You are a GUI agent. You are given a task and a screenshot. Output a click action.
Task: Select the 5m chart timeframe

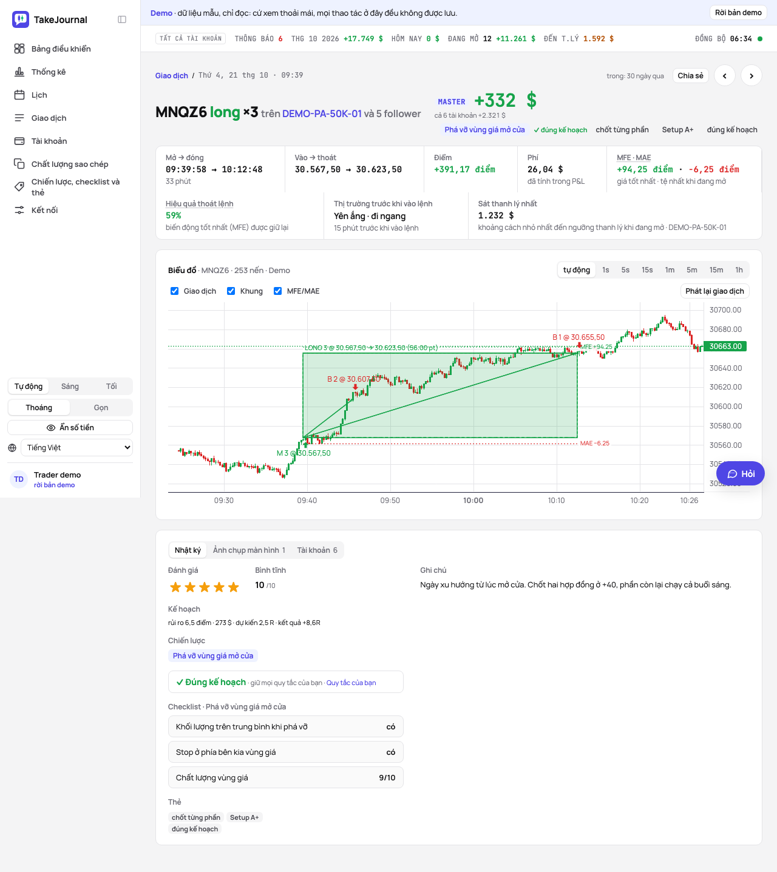pyautogui.click(x=692, y=270)
